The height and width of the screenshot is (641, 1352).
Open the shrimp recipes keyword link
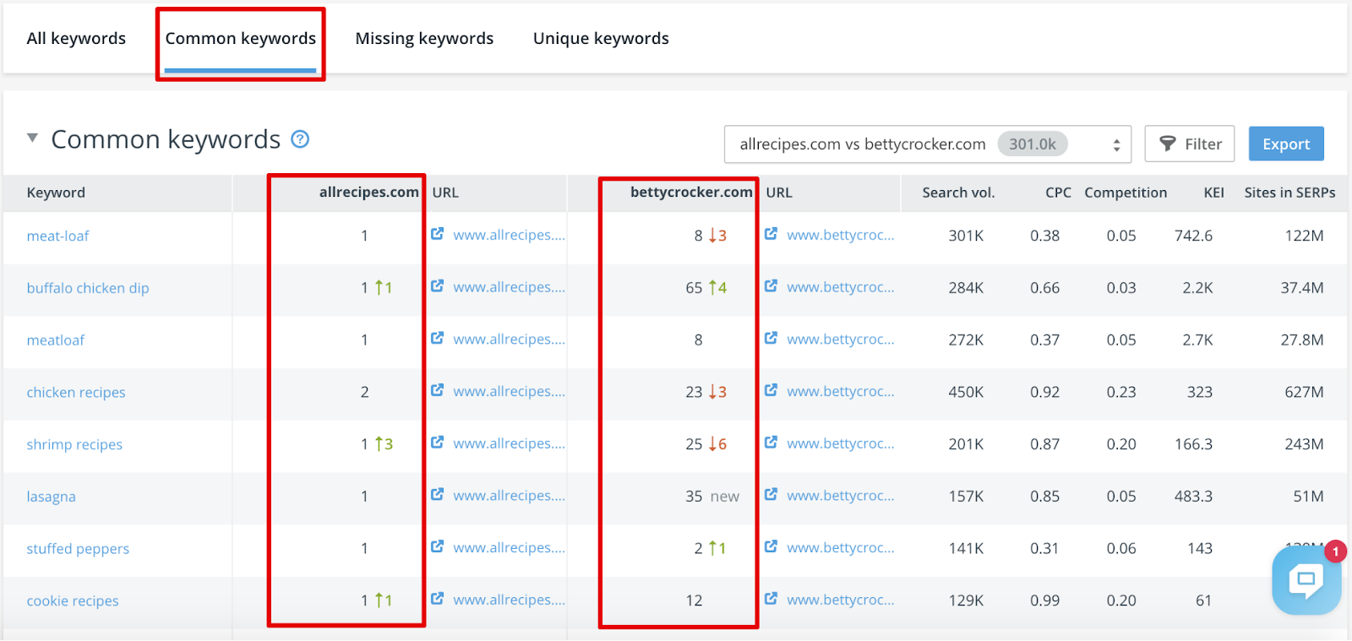click(74, 445)
